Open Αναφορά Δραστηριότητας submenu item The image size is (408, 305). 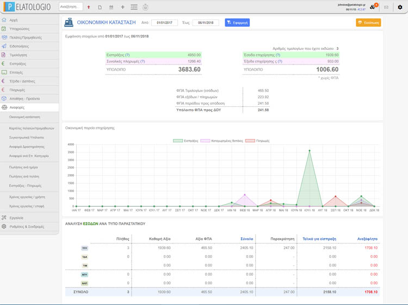(x=27, y=147)
